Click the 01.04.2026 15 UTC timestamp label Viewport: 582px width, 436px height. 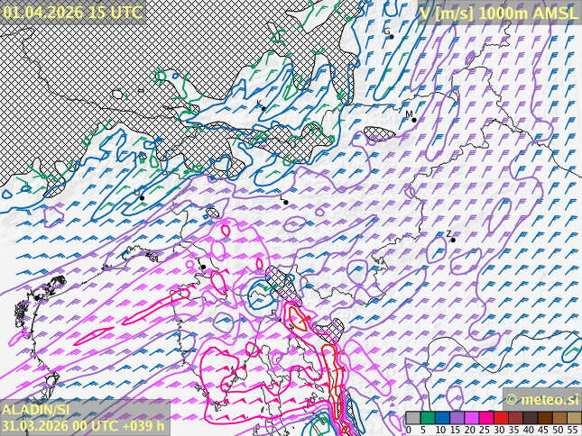tap(72, 12)
